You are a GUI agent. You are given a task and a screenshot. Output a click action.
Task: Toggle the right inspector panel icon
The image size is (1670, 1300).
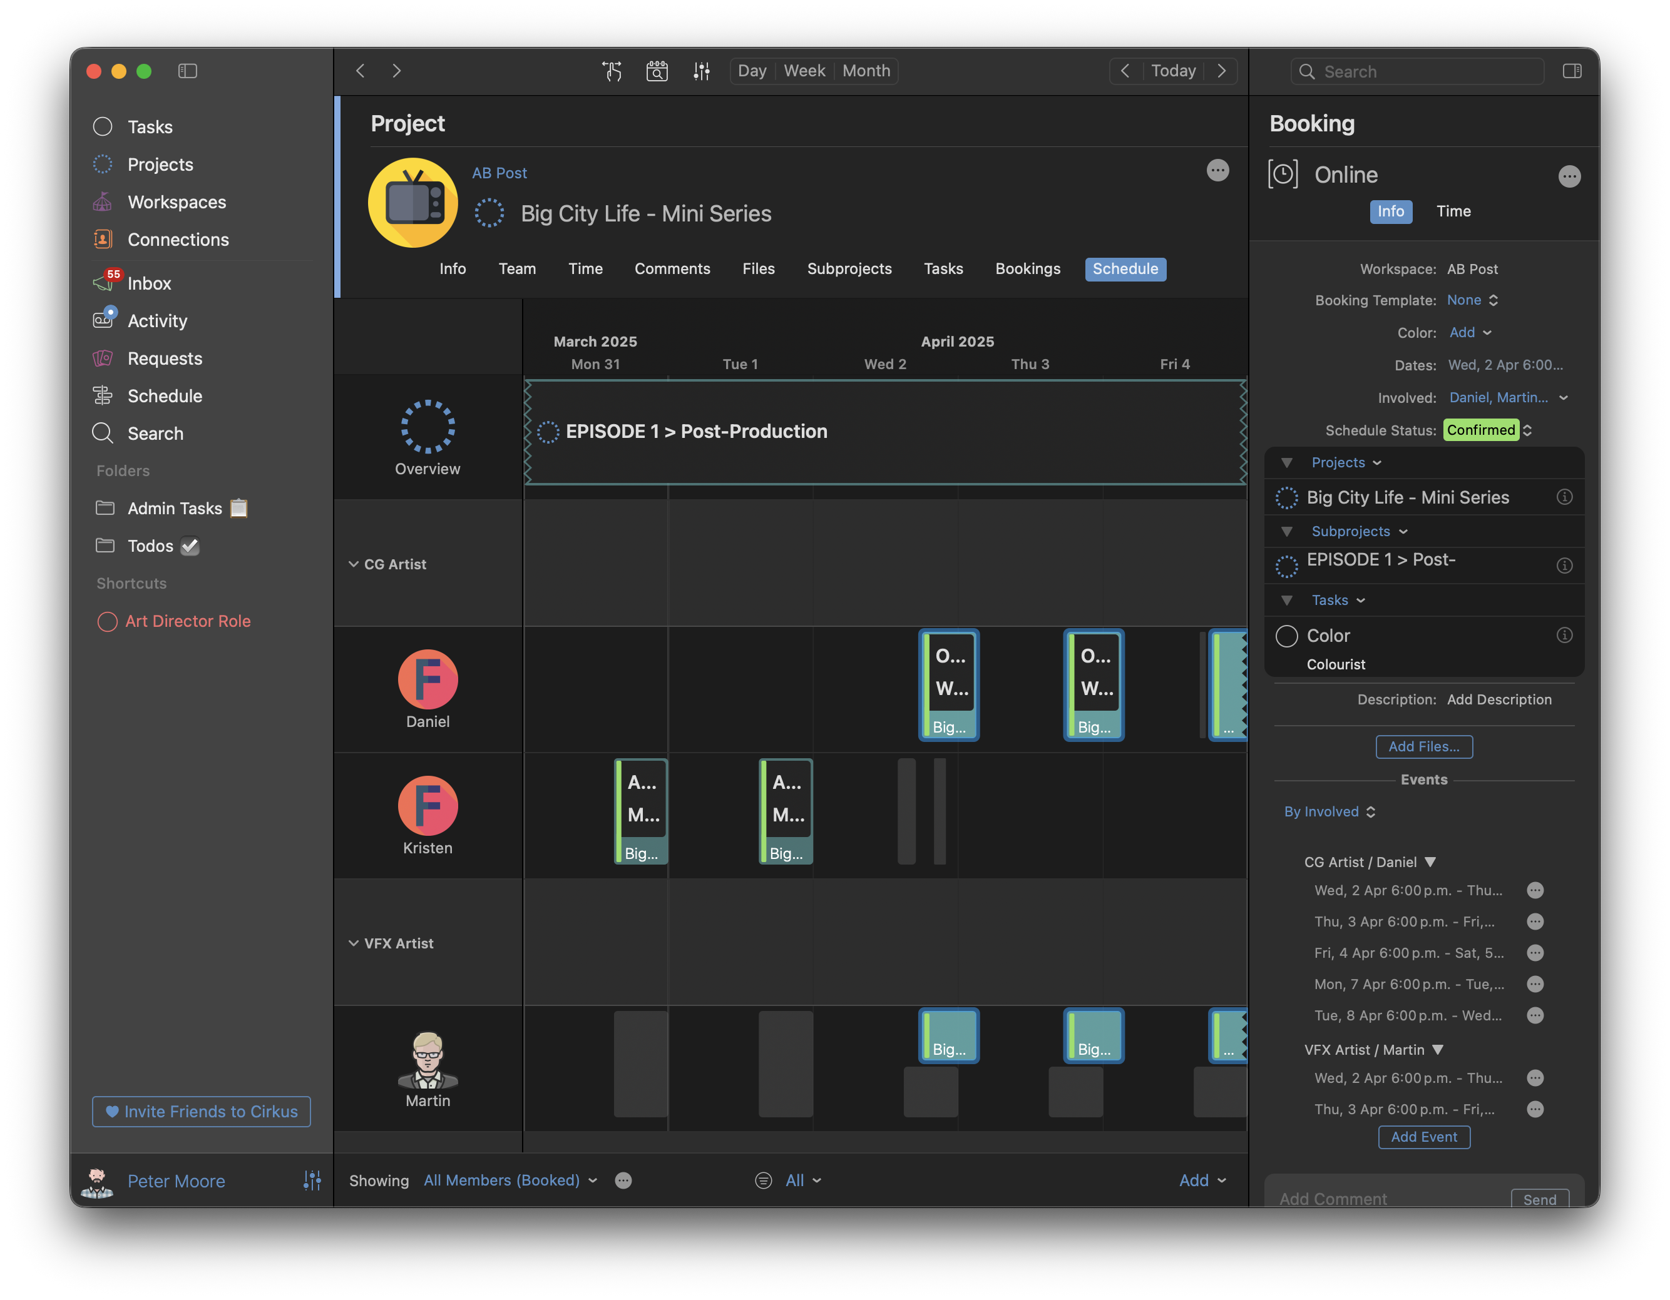coord(1572,71)
